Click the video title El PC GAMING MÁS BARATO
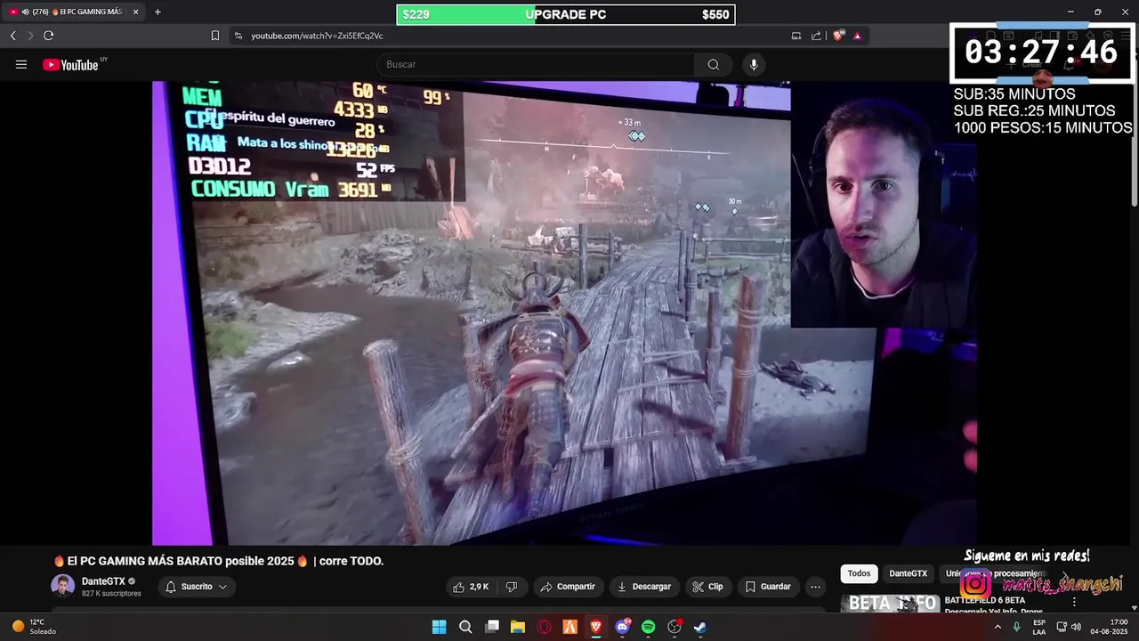The height and width of the screenshot is (641, 1139). point(219,561)
